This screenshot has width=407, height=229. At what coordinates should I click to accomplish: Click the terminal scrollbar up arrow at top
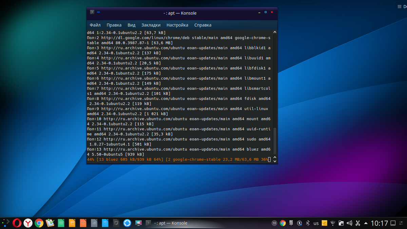[275, 32]
